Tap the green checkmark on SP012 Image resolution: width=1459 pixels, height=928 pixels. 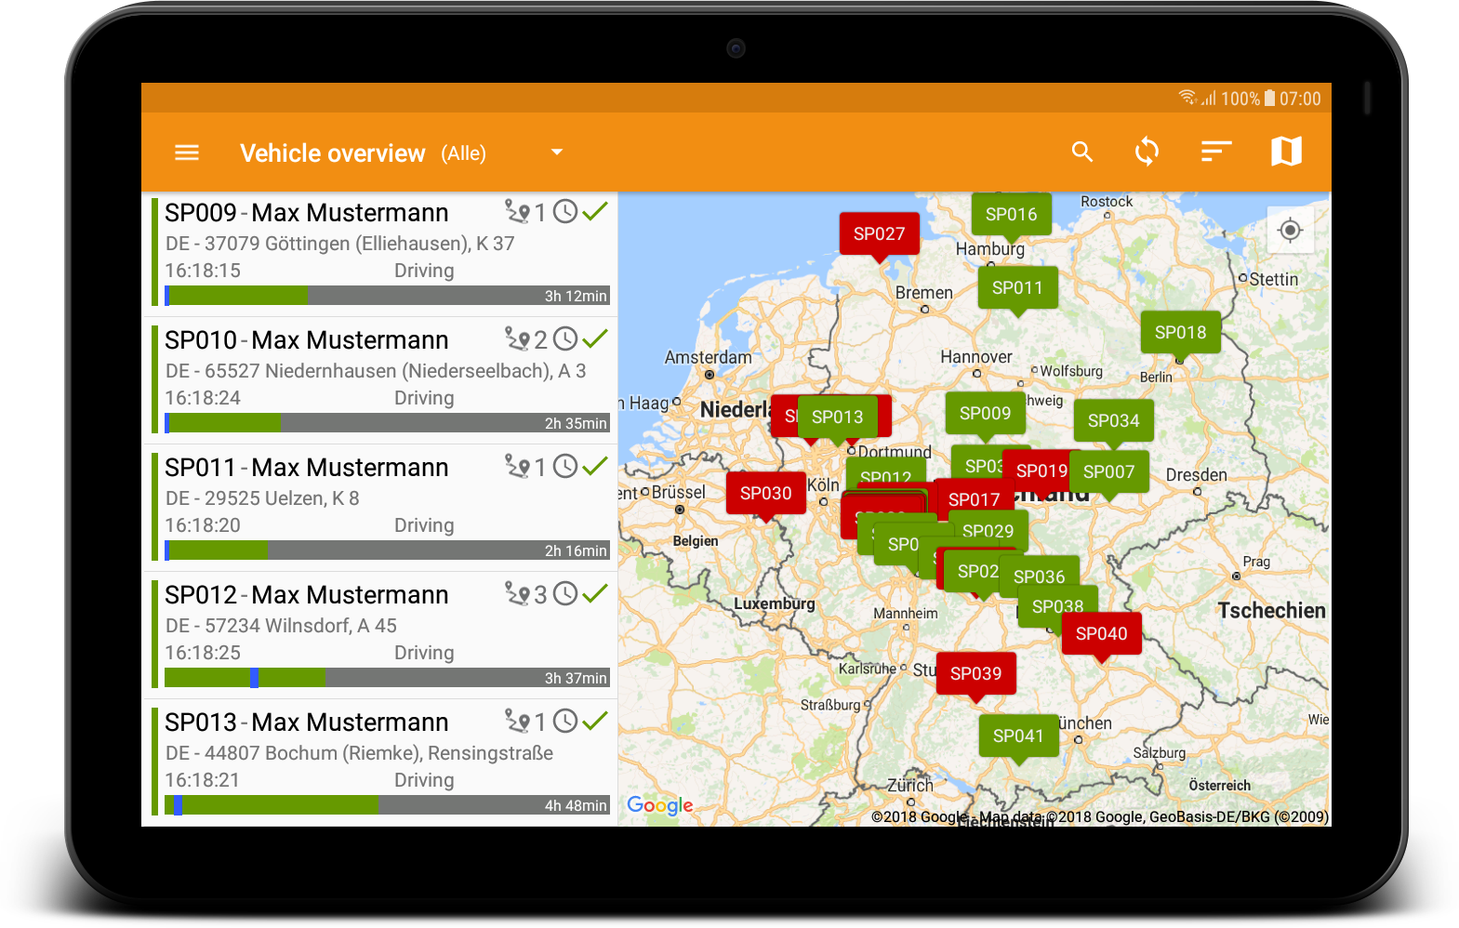[595, 593]
